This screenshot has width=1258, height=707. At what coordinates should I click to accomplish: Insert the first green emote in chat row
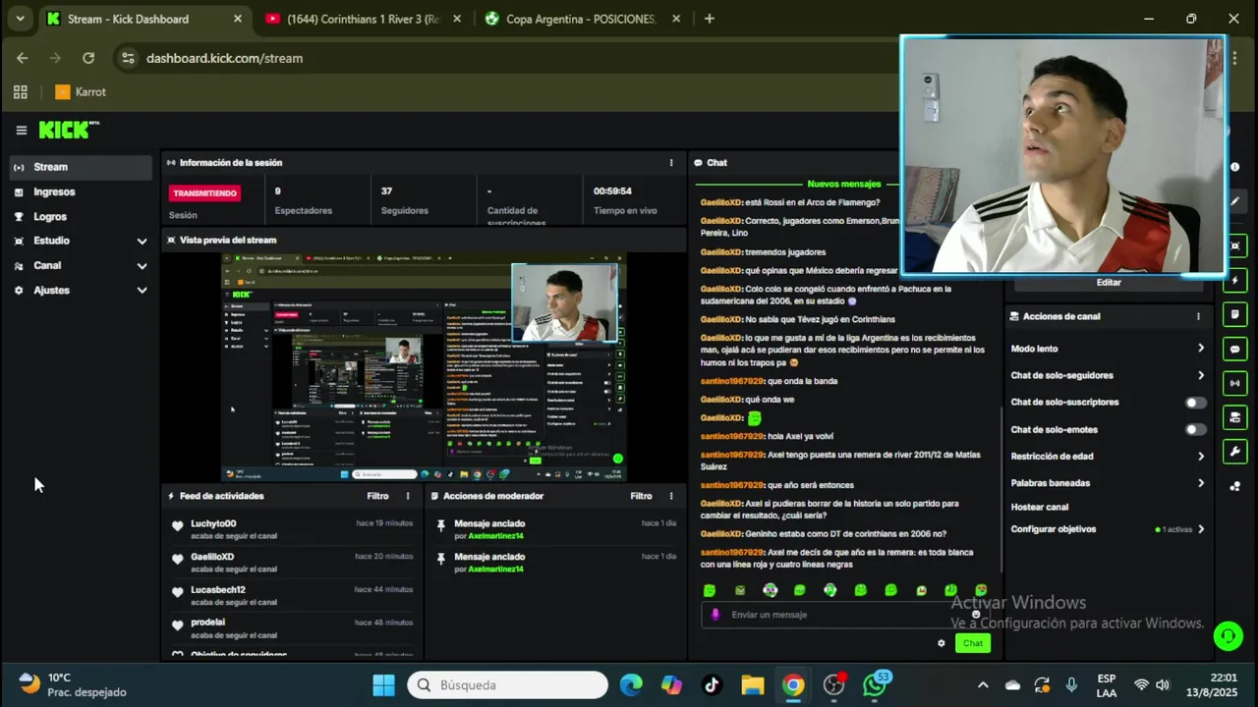710,590
